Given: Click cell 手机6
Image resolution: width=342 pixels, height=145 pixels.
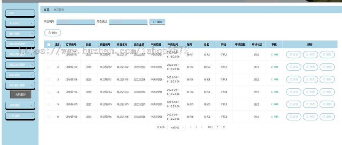Looking at the screenshot, I should click(224, 117).
